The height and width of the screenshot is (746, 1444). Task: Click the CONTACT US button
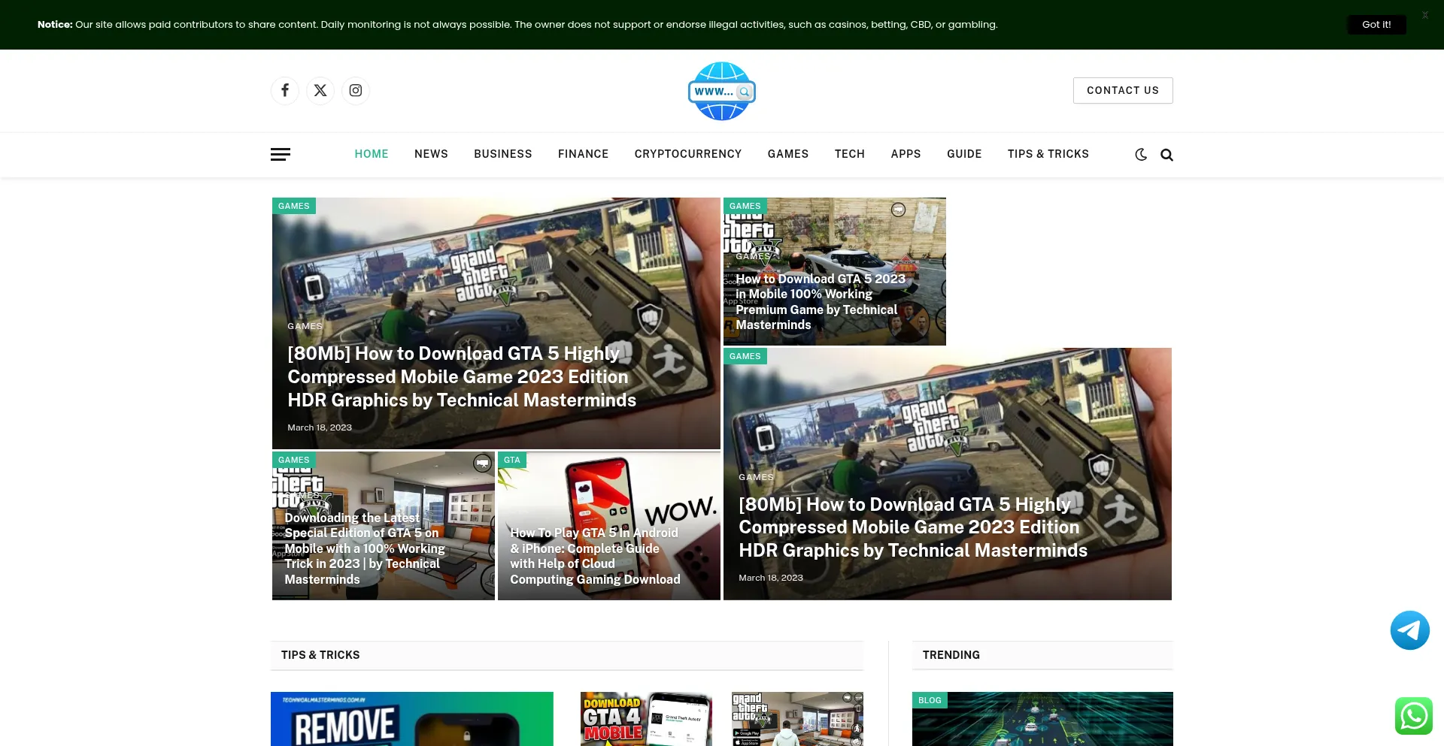point(1123,91)
